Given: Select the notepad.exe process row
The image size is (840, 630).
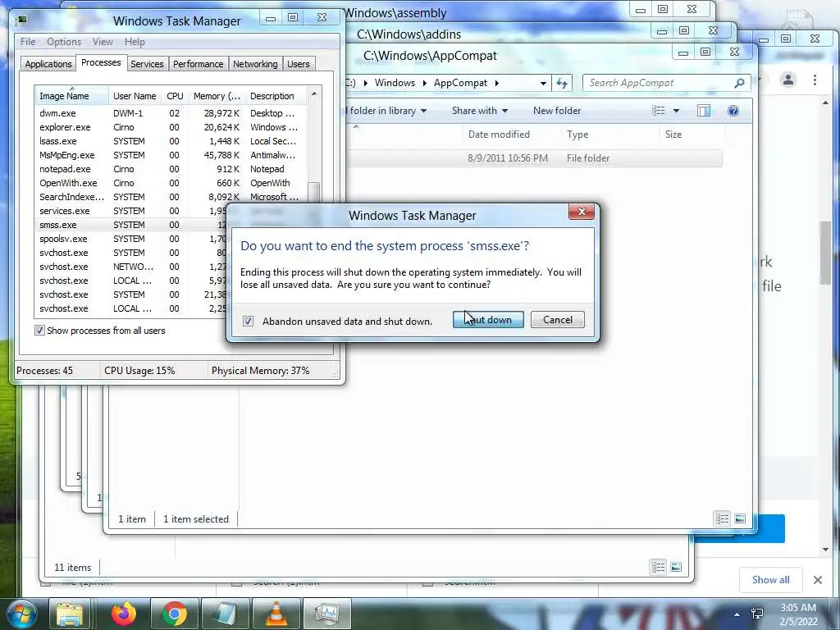Looking at the screenshot, I should tap(170, 169).
